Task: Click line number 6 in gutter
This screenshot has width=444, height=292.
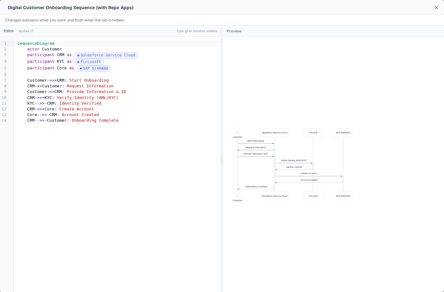Action: [x=5, y=75]
